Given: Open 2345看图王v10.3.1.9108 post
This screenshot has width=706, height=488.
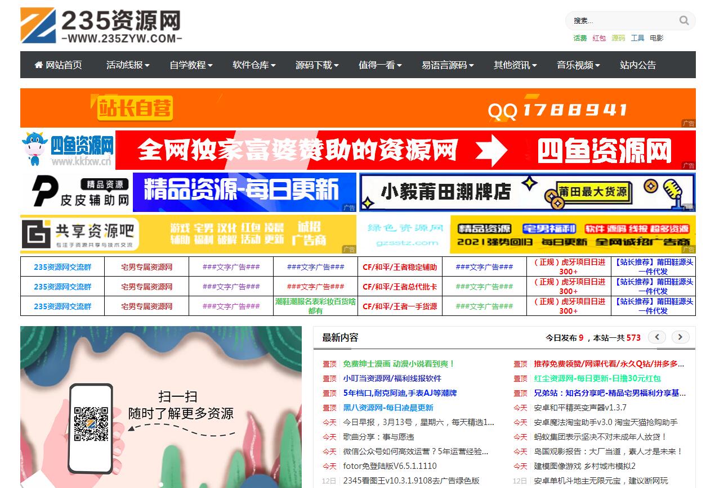Looking at the screenshot, I should pyautogui.click(x=411, y=481).
